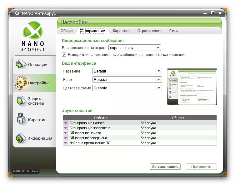Image resolution: width=235 pixels, height=185 pixels.
Task: Select the Найдено вредоносное ПО row text
Action: coord(90,143)
